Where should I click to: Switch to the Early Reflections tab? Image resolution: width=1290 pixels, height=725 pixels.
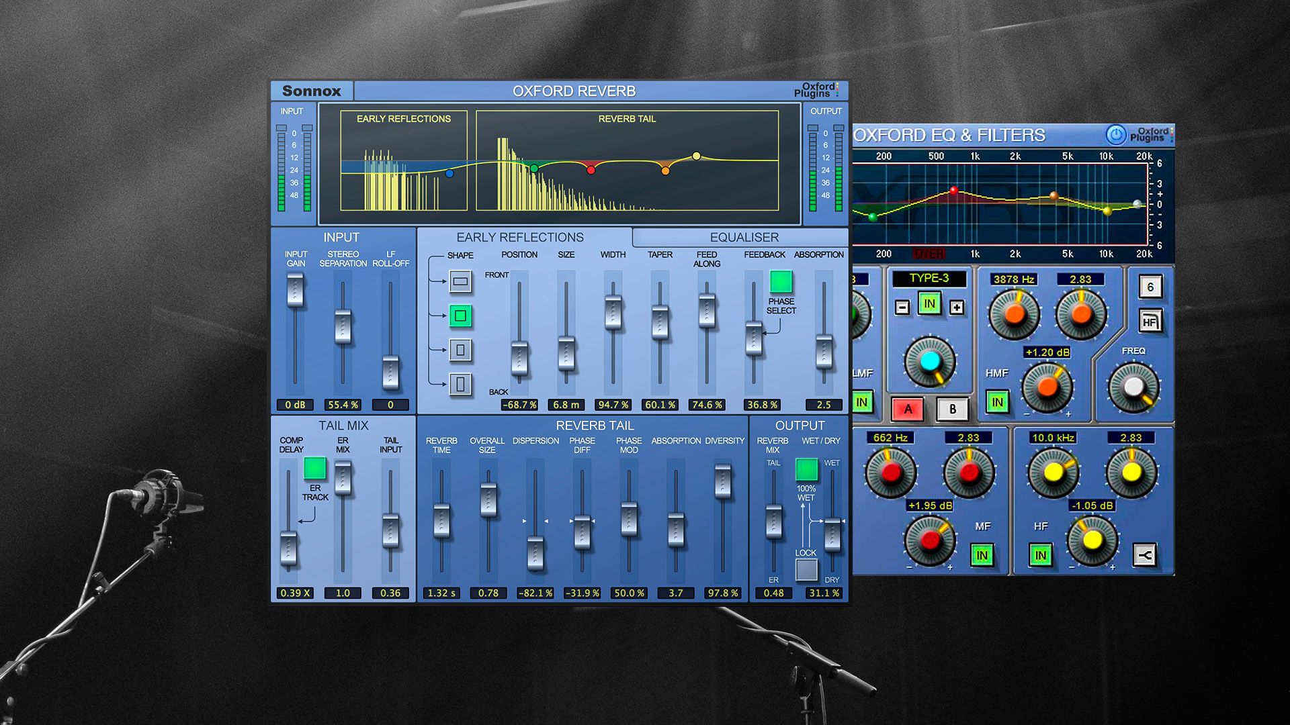coord(520,238)
